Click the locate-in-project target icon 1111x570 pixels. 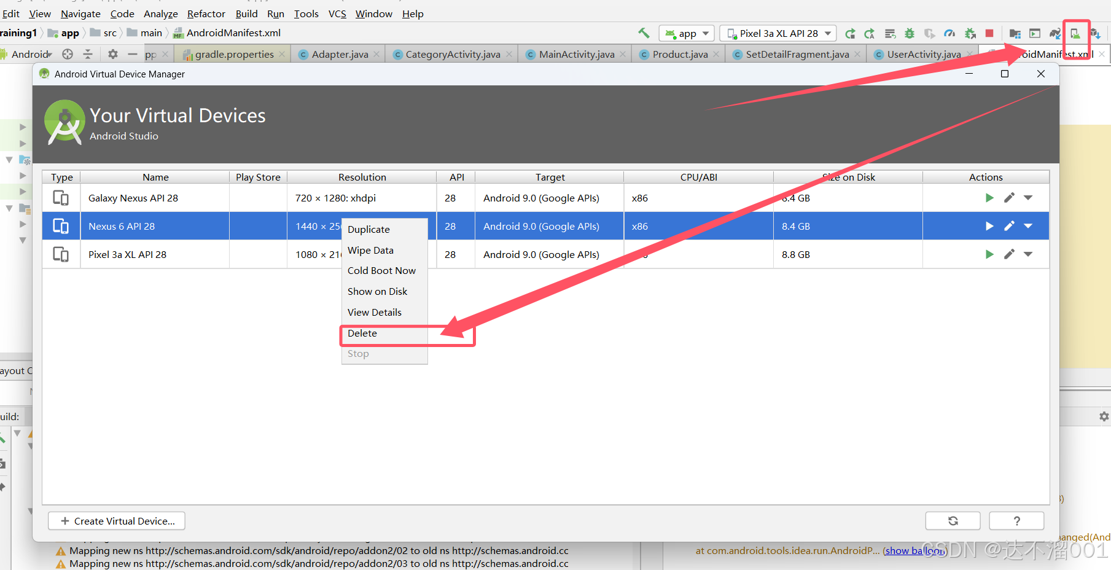(x=68, y=54)
